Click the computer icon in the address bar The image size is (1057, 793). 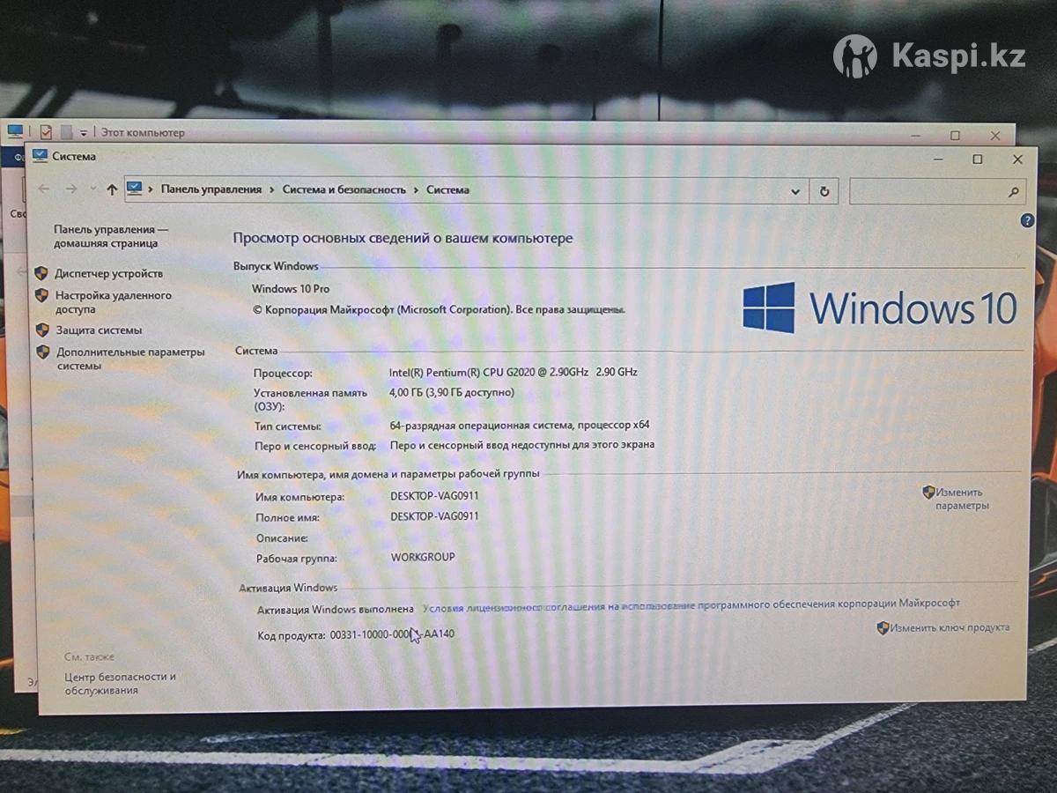click(135, 189)
